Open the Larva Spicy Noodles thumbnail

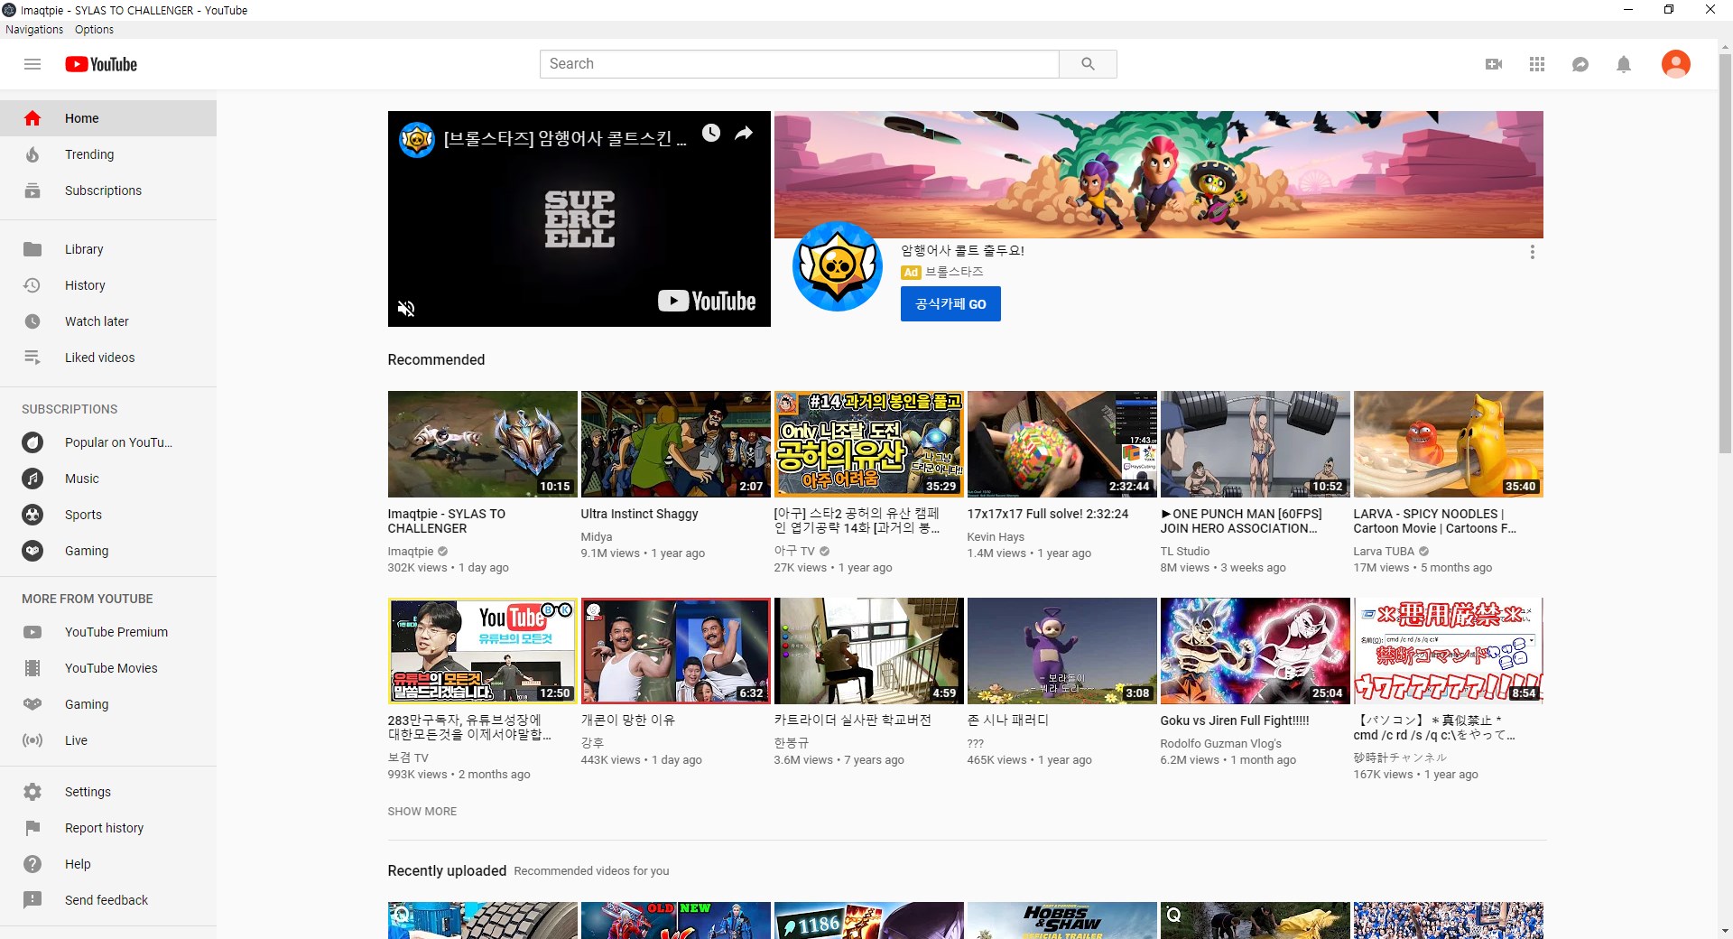(1448, 444)
